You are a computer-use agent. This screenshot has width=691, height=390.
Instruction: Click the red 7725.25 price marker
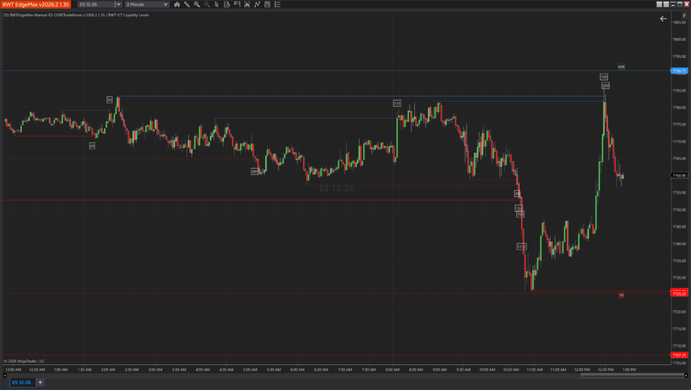click(x=679, y=294)
